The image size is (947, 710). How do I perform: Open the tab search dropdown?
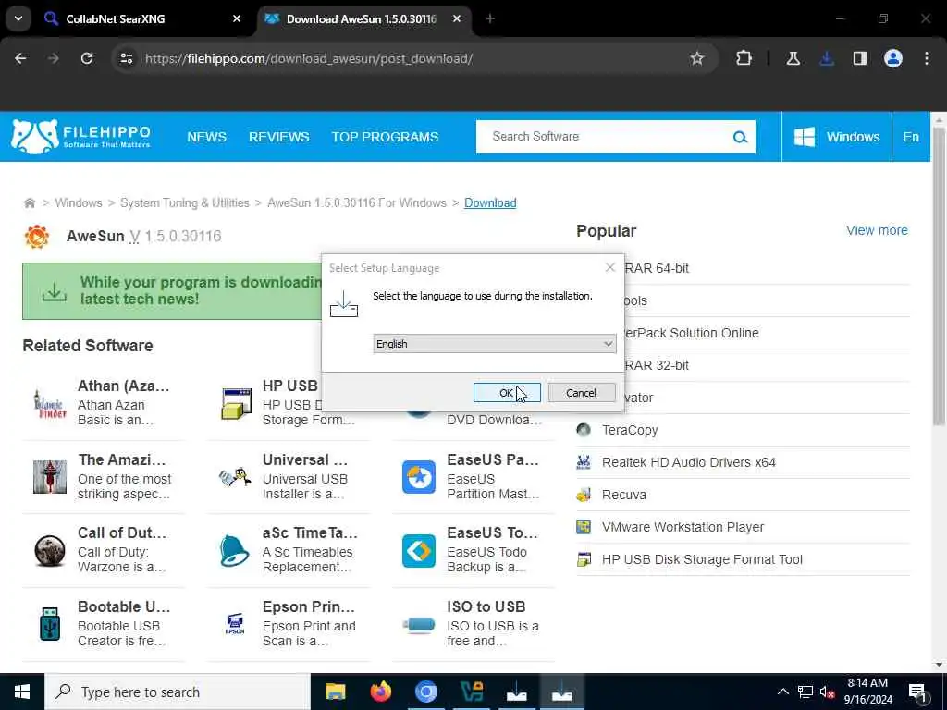18,18
